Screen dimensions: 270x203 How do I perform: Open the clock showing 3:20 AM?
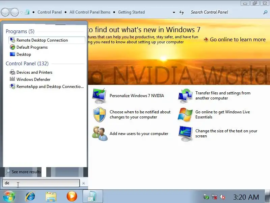246,197
